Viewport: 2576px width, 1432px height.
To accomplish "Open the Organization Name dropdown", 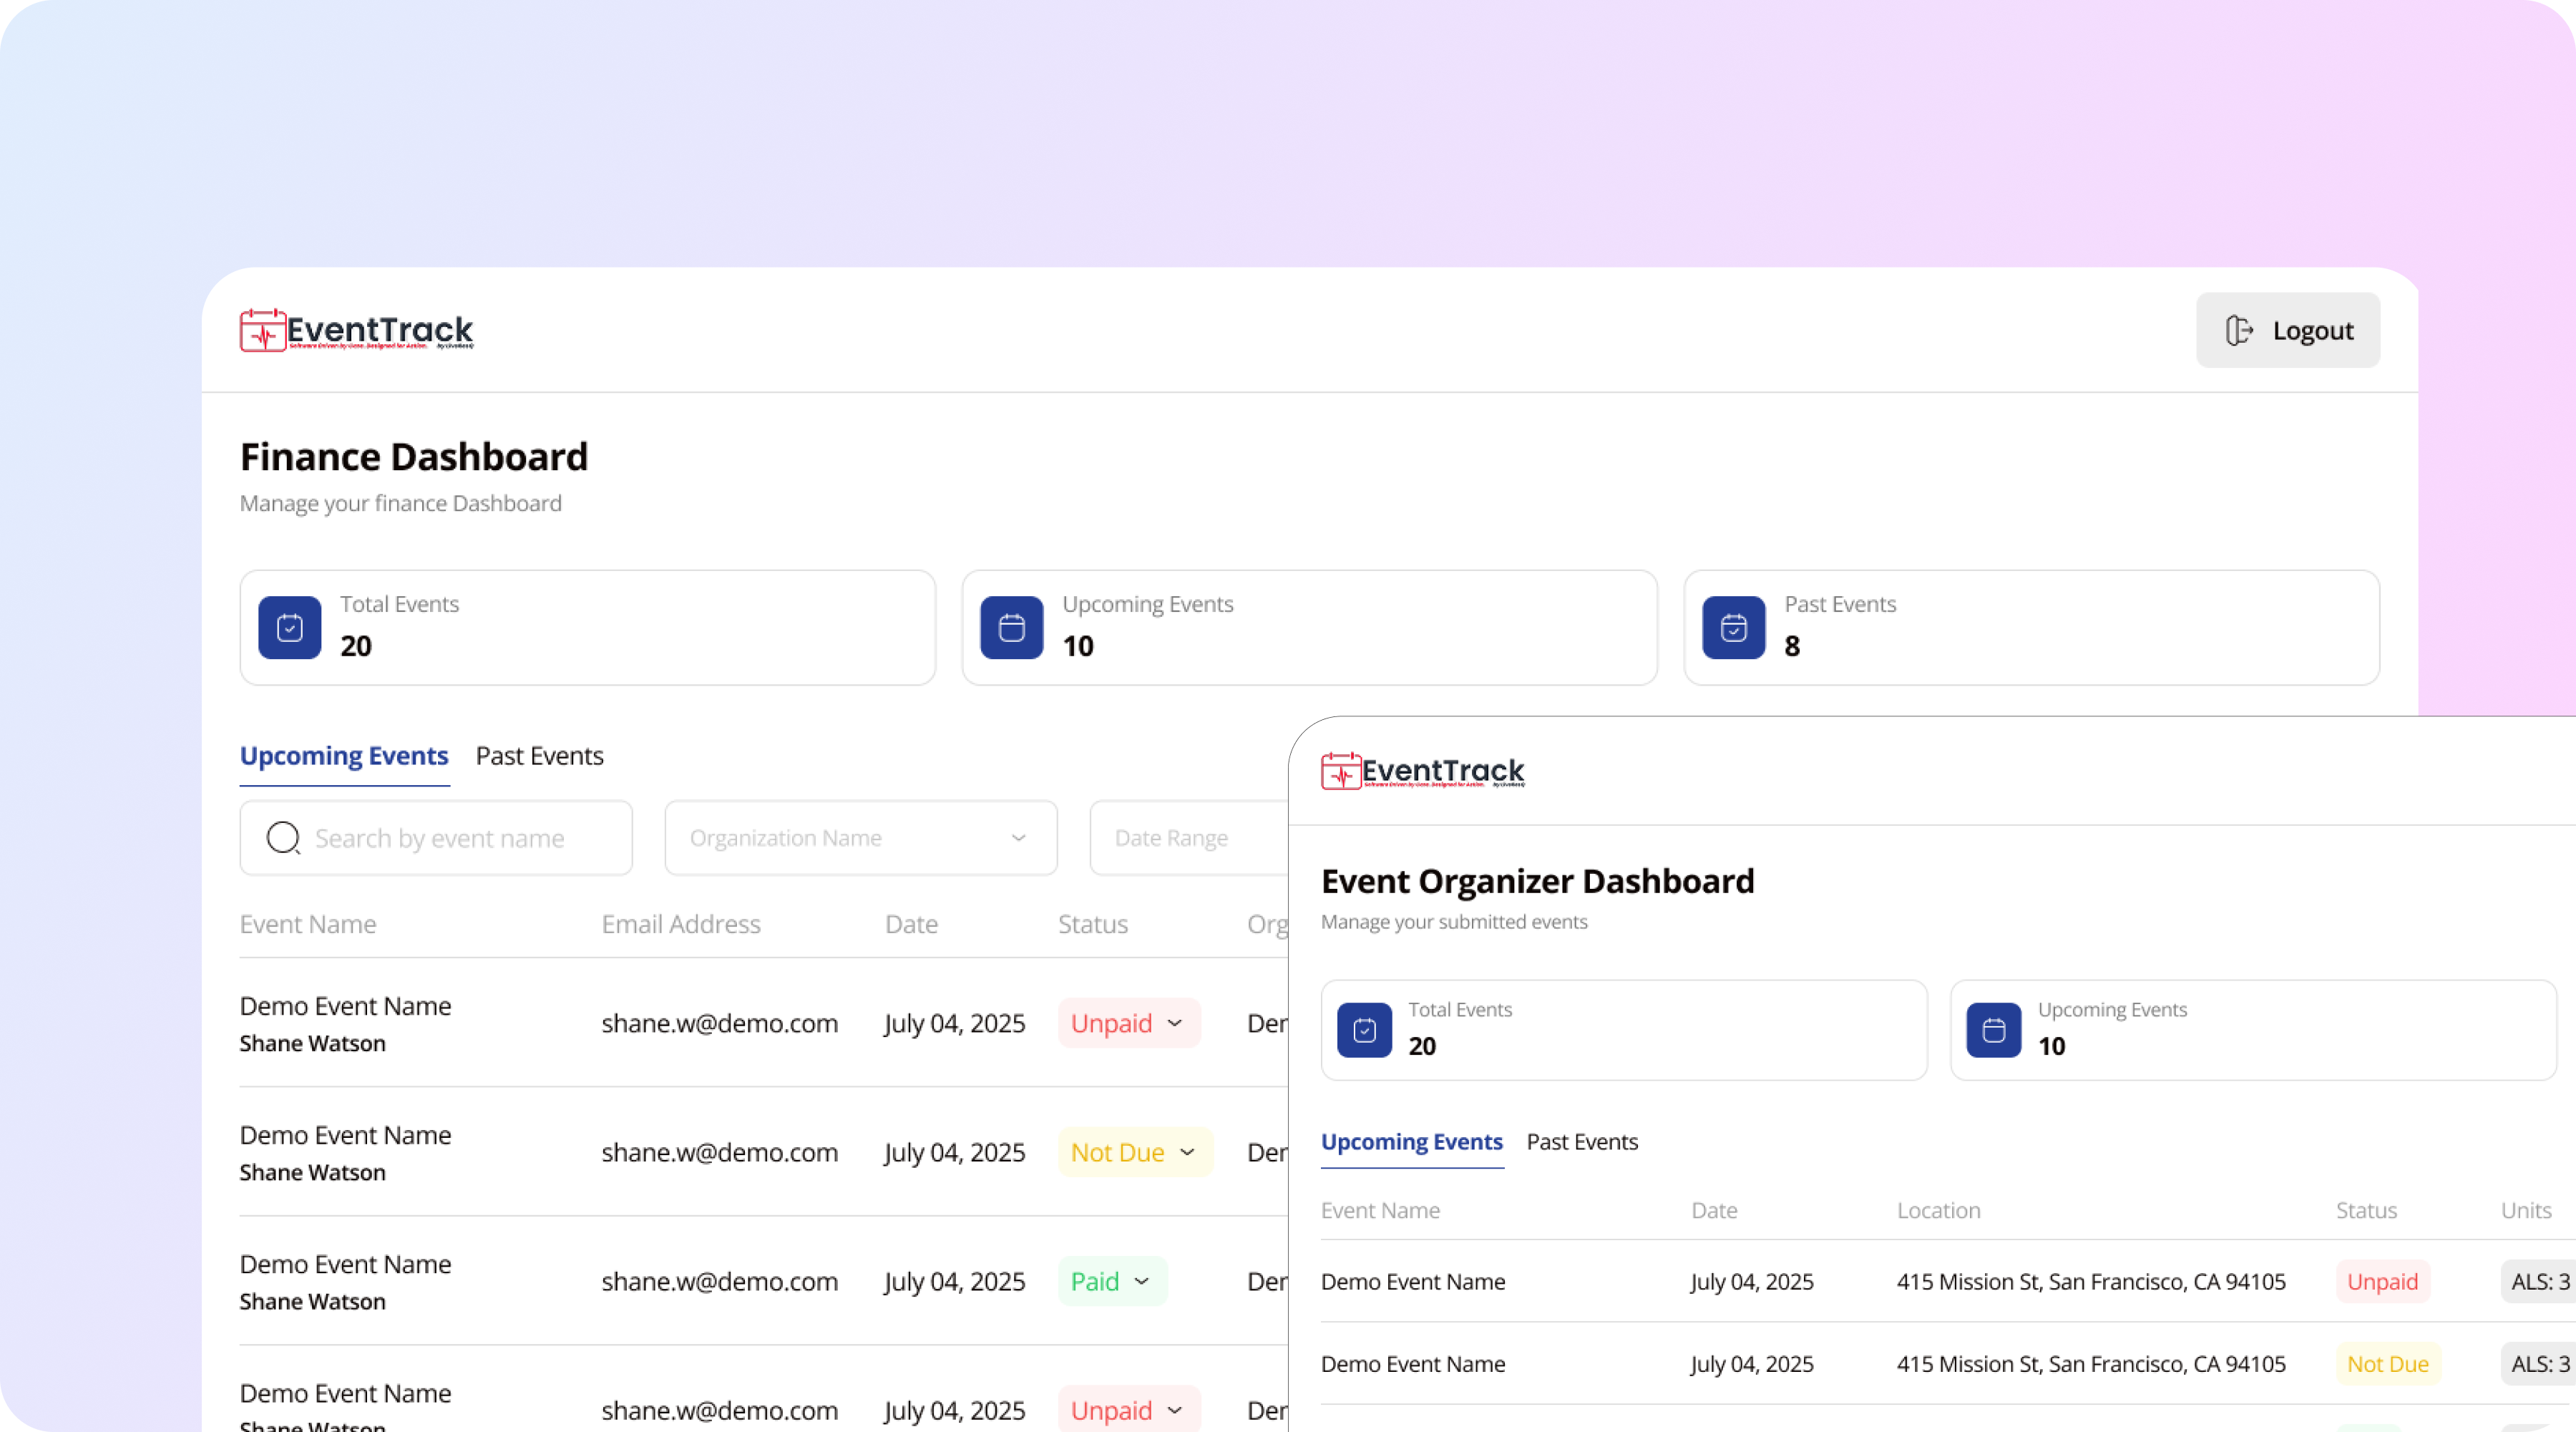I will (x=860, y=838).
